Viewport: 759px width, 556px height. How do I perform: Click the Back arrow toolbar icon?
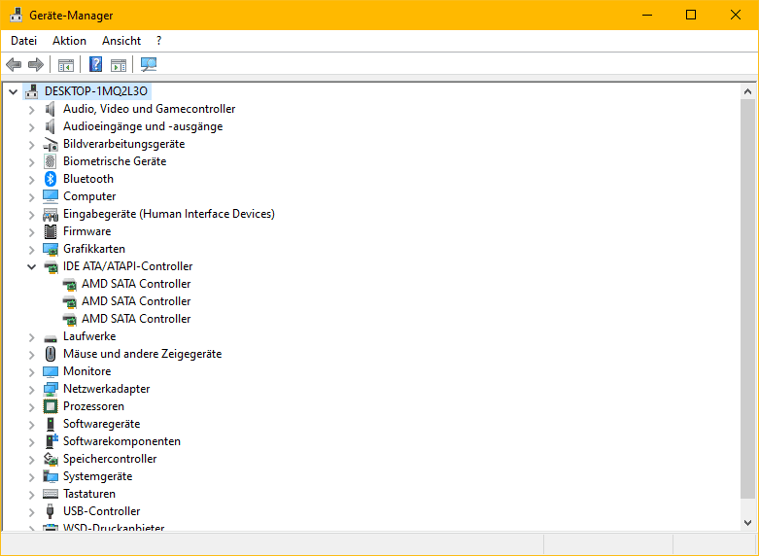[14, 64]
